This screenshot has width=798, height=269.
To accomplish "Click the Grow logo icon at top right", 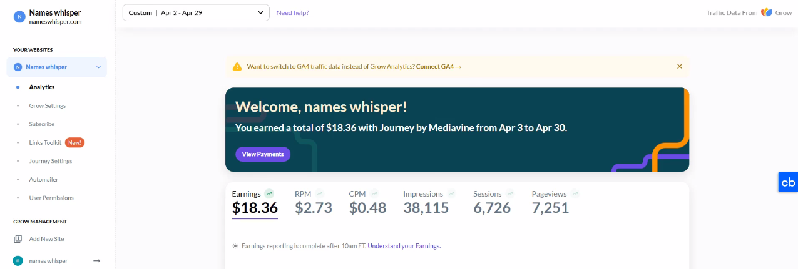I will (767, 12).
